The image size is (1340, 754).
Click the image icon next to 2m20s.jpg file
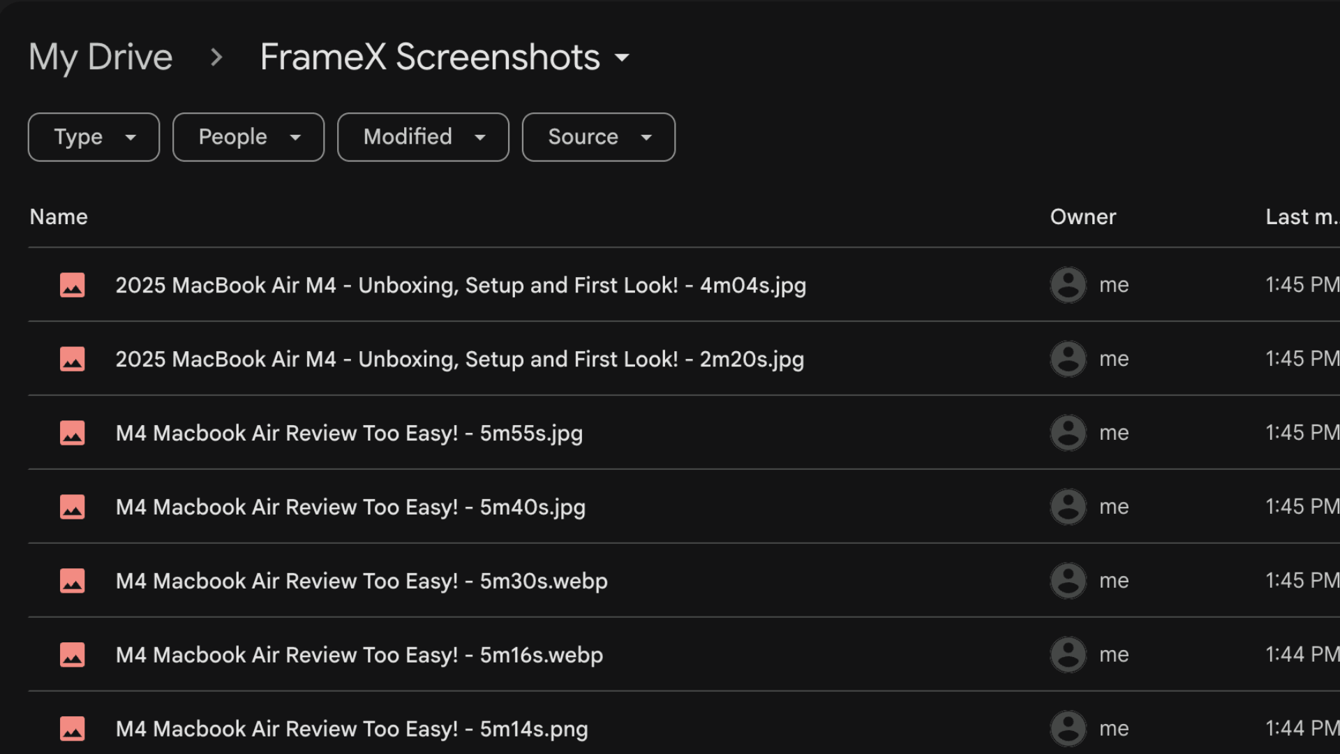coord(72,359)
